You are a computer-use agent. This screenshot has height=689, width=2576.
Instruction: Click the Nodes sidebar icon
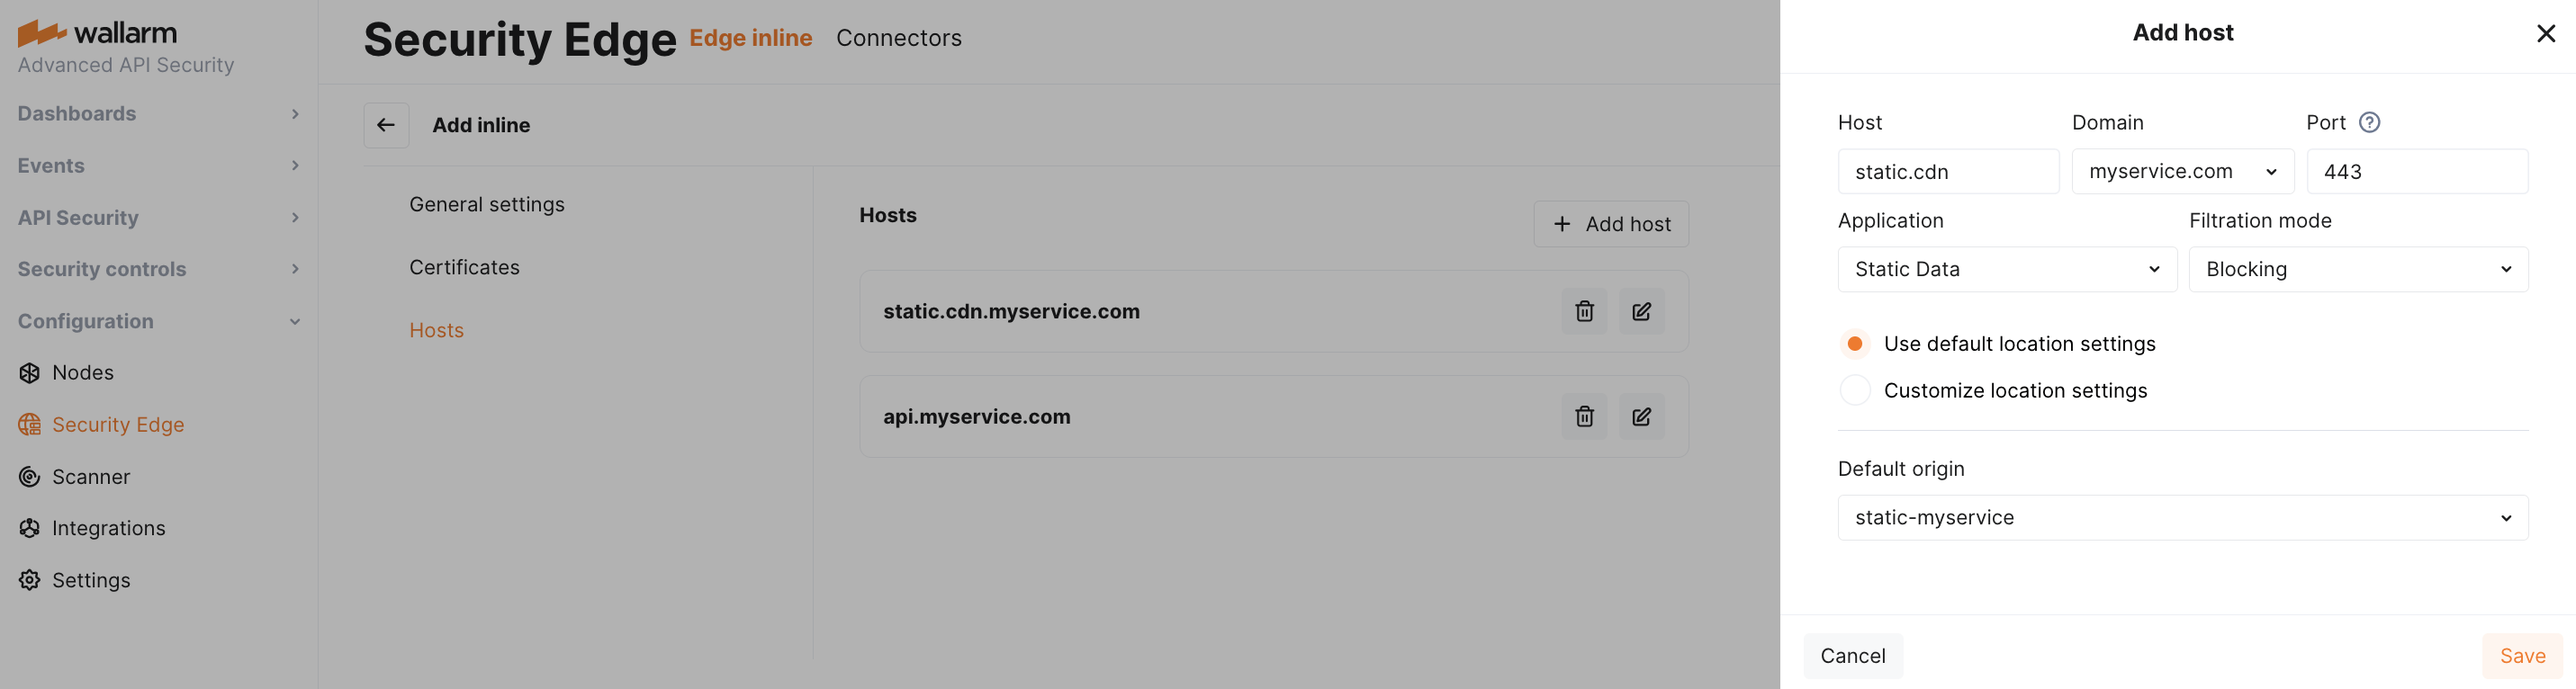tap(29, 373)
